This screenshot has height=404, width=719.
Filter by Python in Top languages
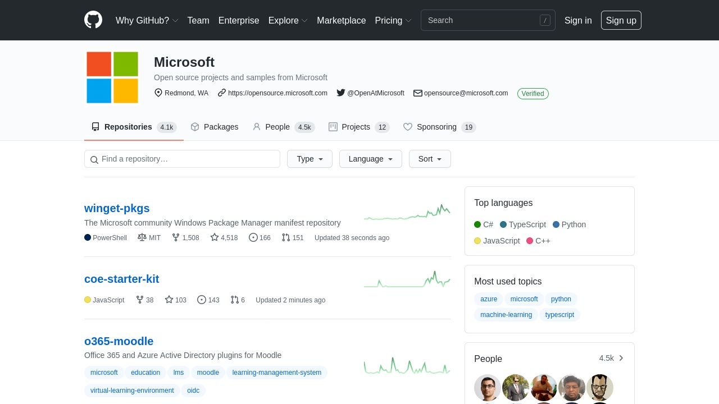click(x=569, y=224)
